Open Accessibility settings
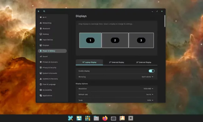The width and height of the screenshot is (203, 122). click(52, 90)
